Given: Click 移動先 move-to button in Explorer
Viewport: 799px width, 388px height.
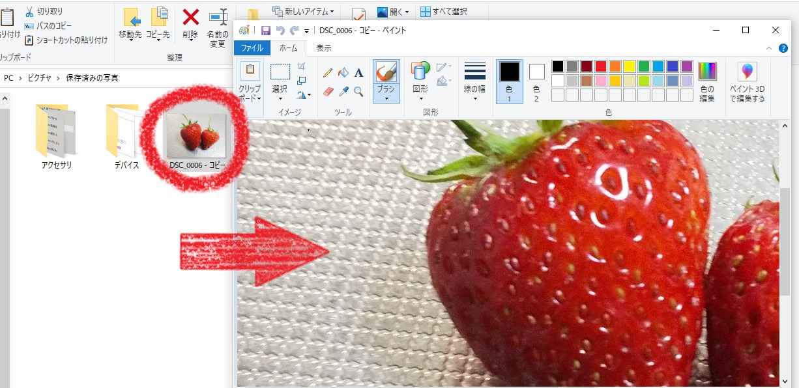Looking at the screenshot, I should 130,25.
